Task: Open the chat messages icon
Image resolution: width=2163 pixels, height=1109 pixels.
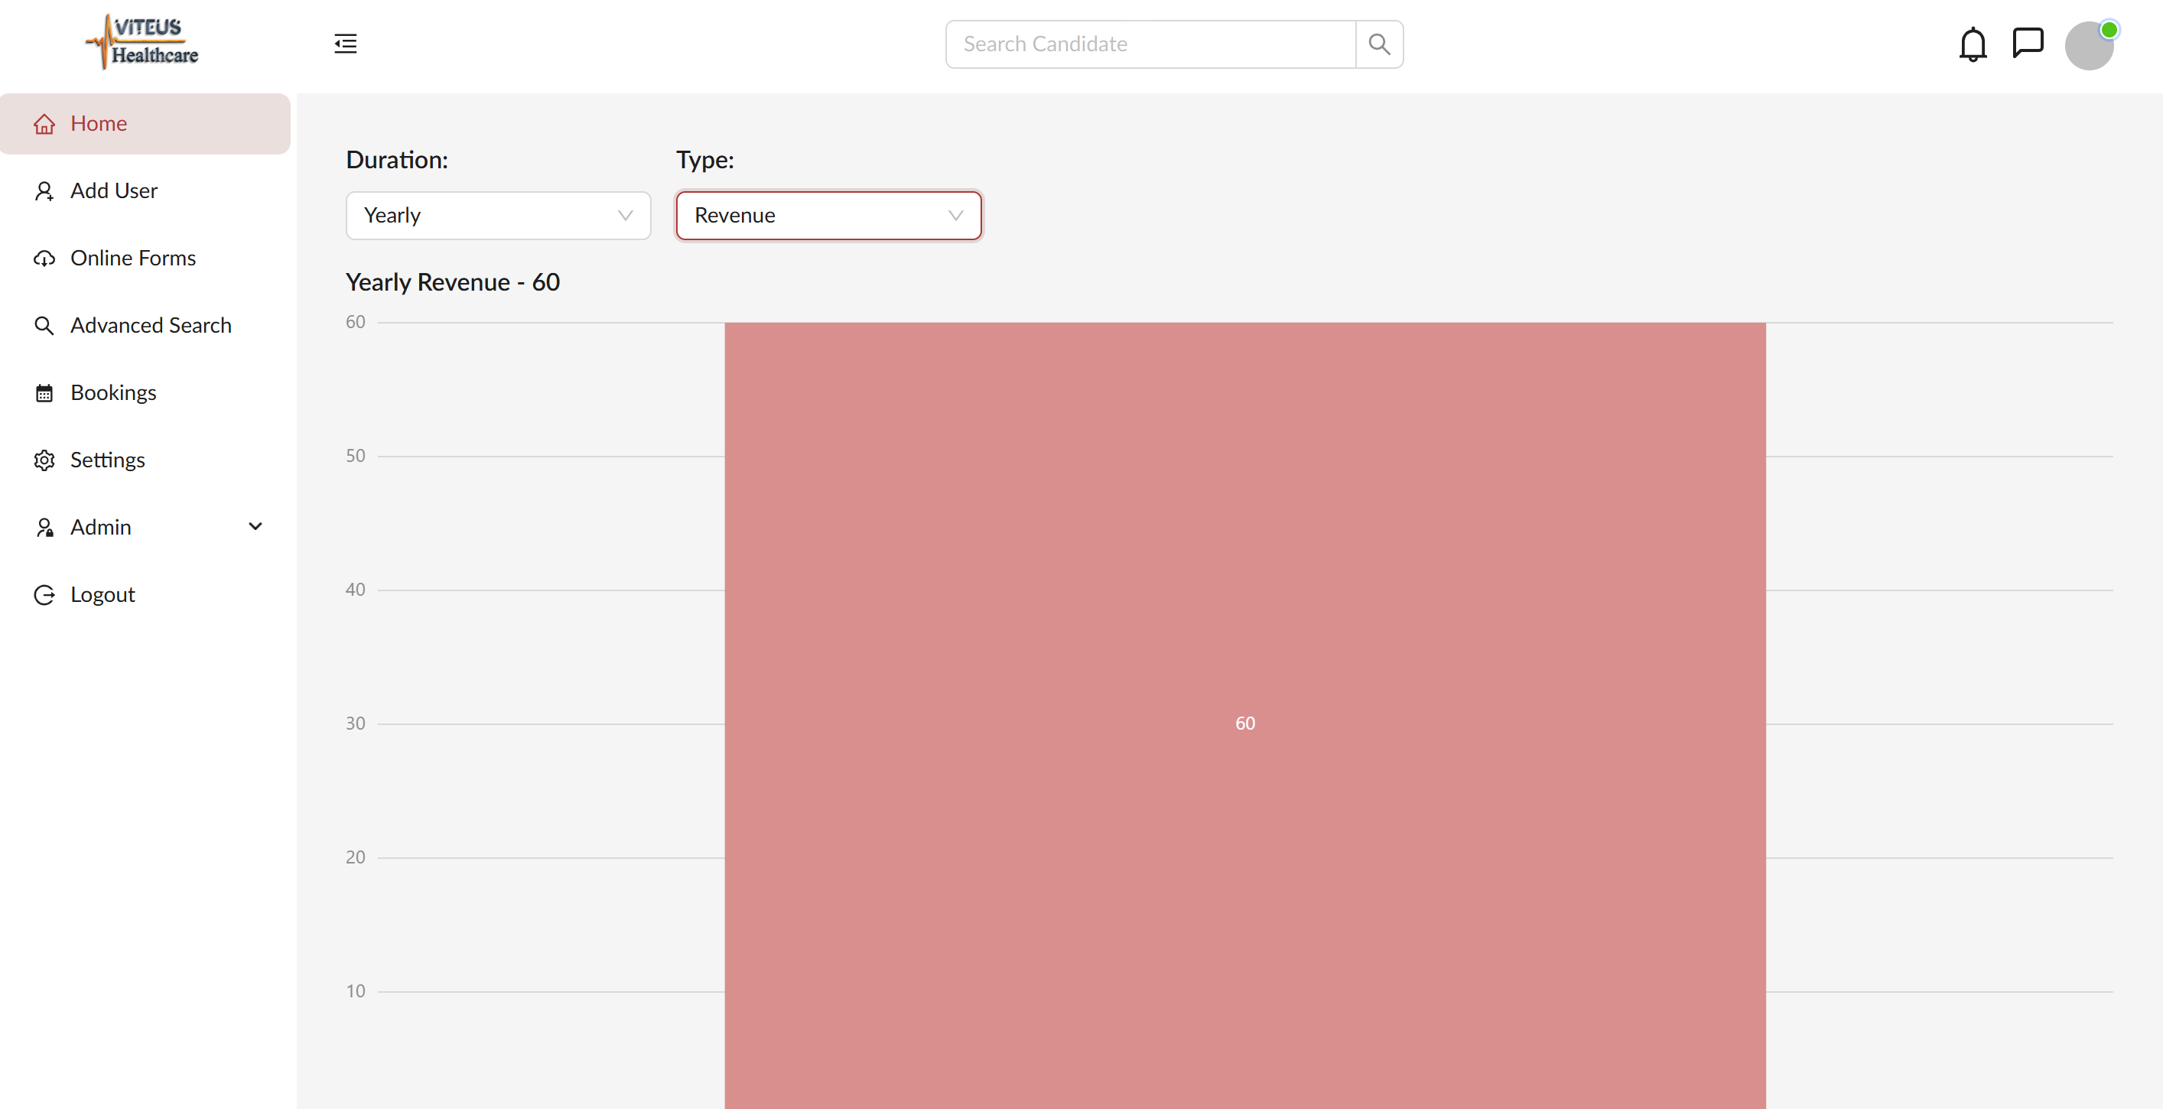Action: [x=2027, y=43]
